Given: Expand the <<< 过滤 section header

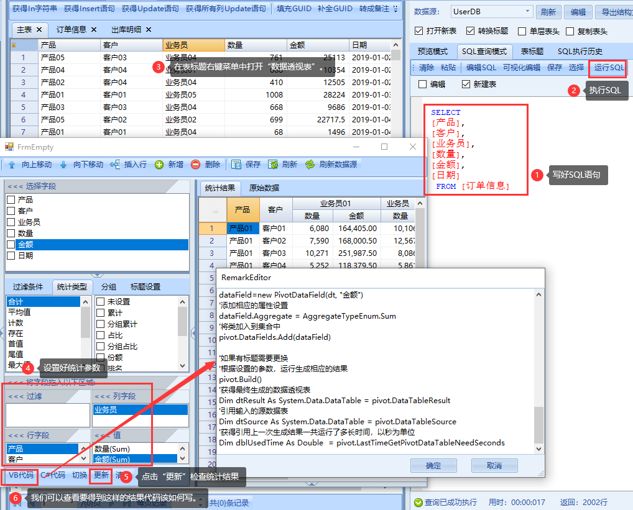Looking at the screenshot, I should point(48,396).
